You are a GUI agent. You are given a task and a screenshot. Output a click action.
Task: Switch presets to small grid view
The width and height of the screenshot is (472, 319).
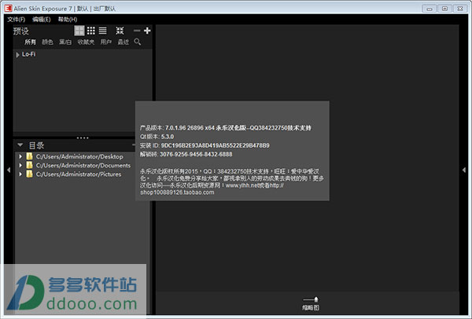tap(91, 31)
